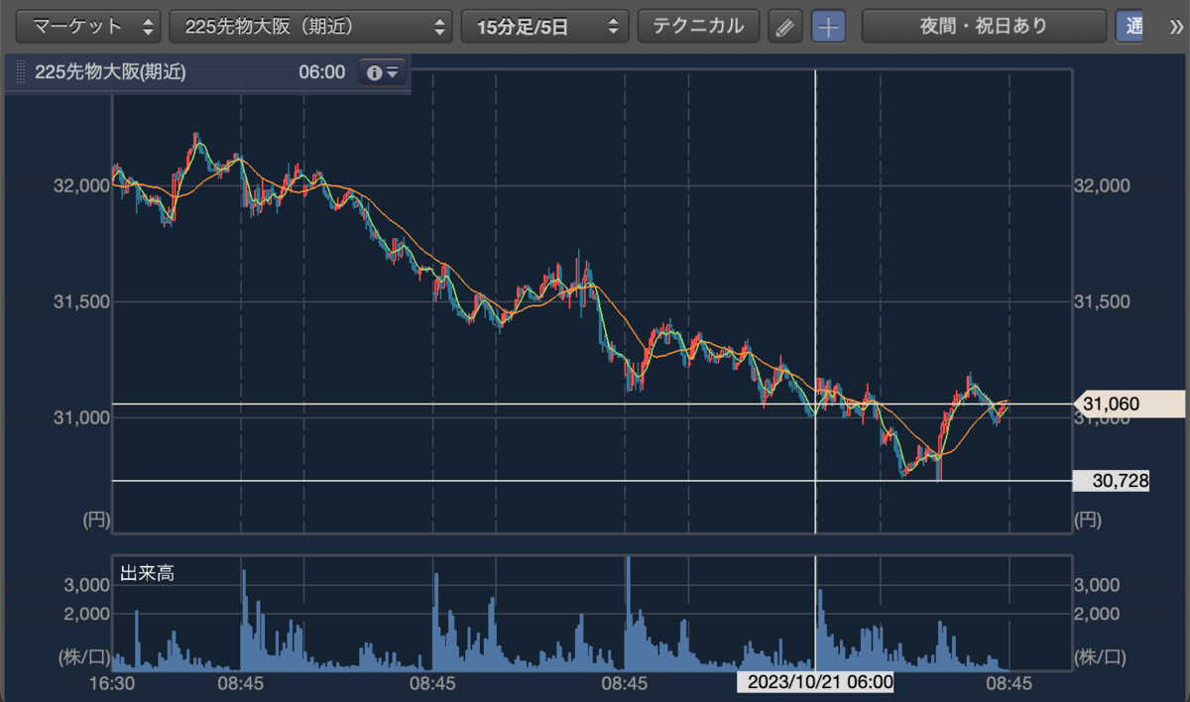Click the テクニカル button
1190x702 pixels.
(698, 27)
